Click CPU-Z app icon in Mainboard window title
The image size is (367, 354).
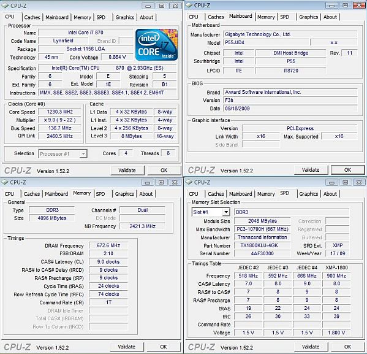coord(189,5)
